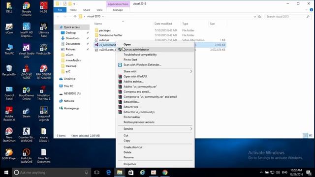Launch Half-Life WaRzOnE shortcut
Screen dimensions: 315x177
[26, 156]
